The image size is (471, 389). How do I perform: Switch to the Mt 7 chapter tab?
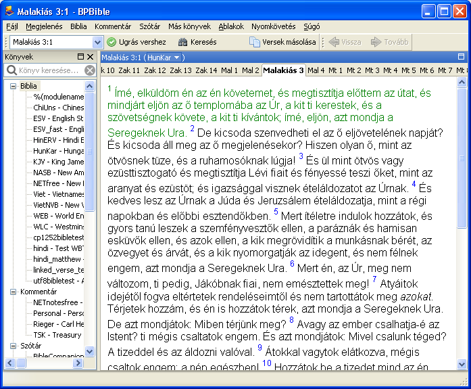445,70
